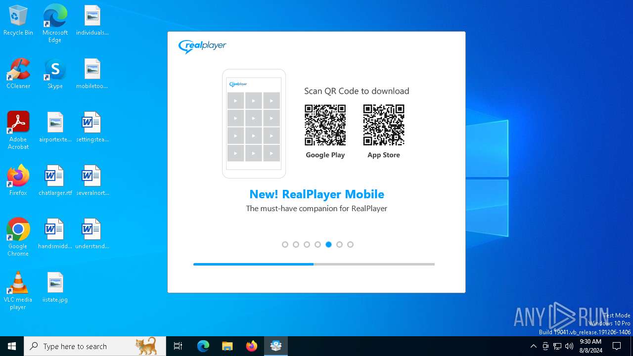Select the second carousel slide dot
The height and width of the screenshot is (356, 633).
[x=296, y=244]
